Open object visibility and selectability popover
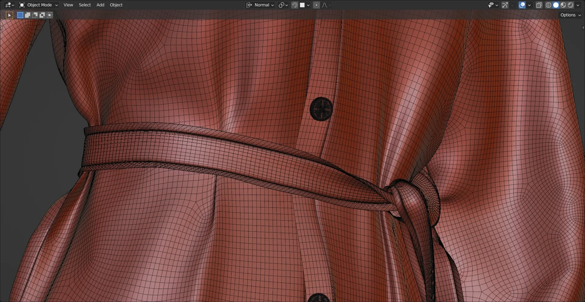Screen dimensions: 585x302 (x=493, y=5)
